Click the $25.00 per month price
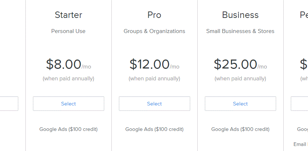Image resolution: width=308 pixels, height=151 pixels. [x=240, y=65]
